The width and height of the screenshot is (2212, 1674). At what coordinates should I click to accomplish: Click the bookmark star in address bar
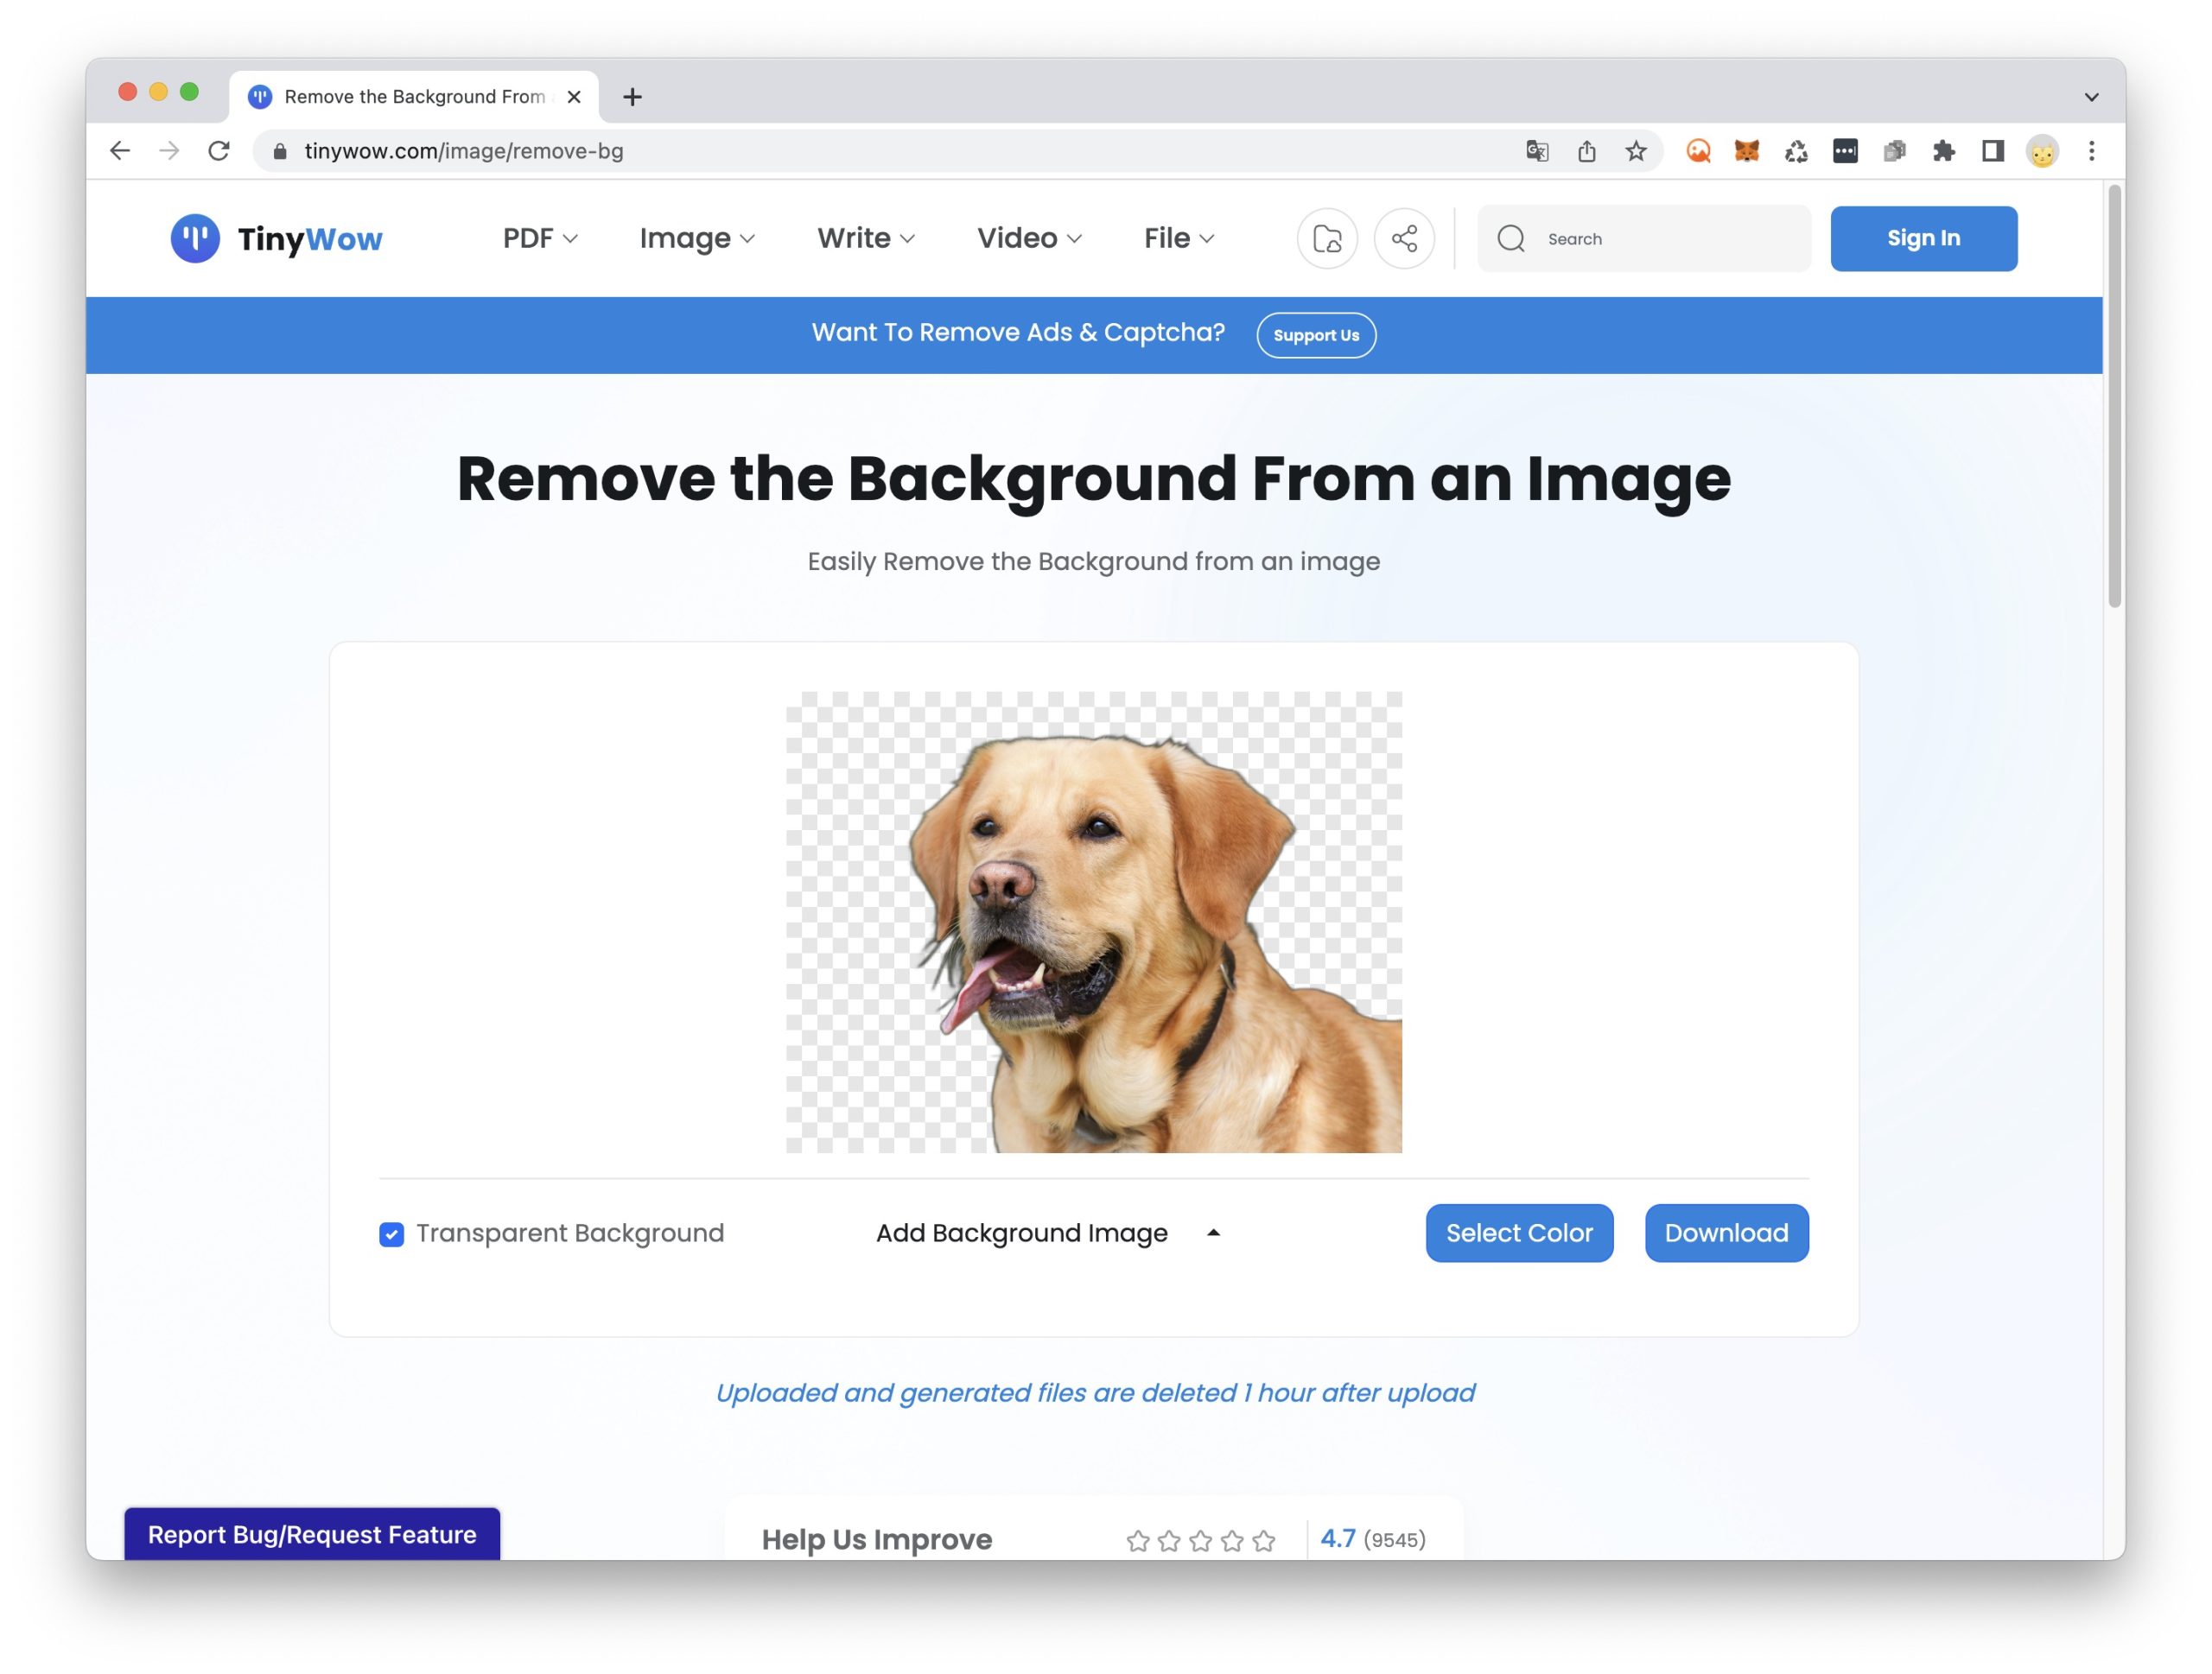click(x=1636, y=151)
